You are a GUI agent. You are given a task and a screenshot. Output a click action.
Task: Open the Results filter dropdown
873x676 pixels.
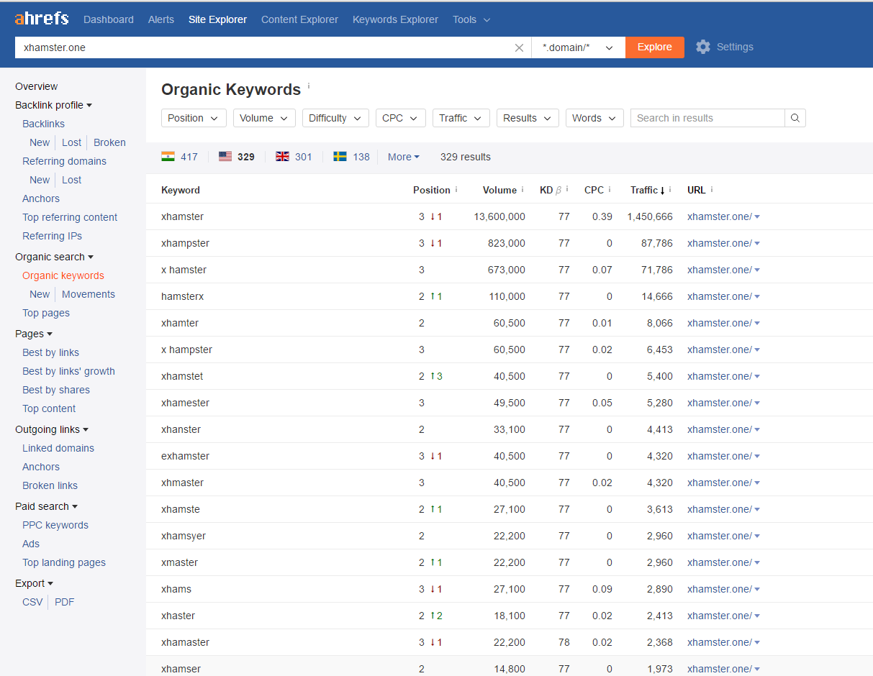[528, 118]
